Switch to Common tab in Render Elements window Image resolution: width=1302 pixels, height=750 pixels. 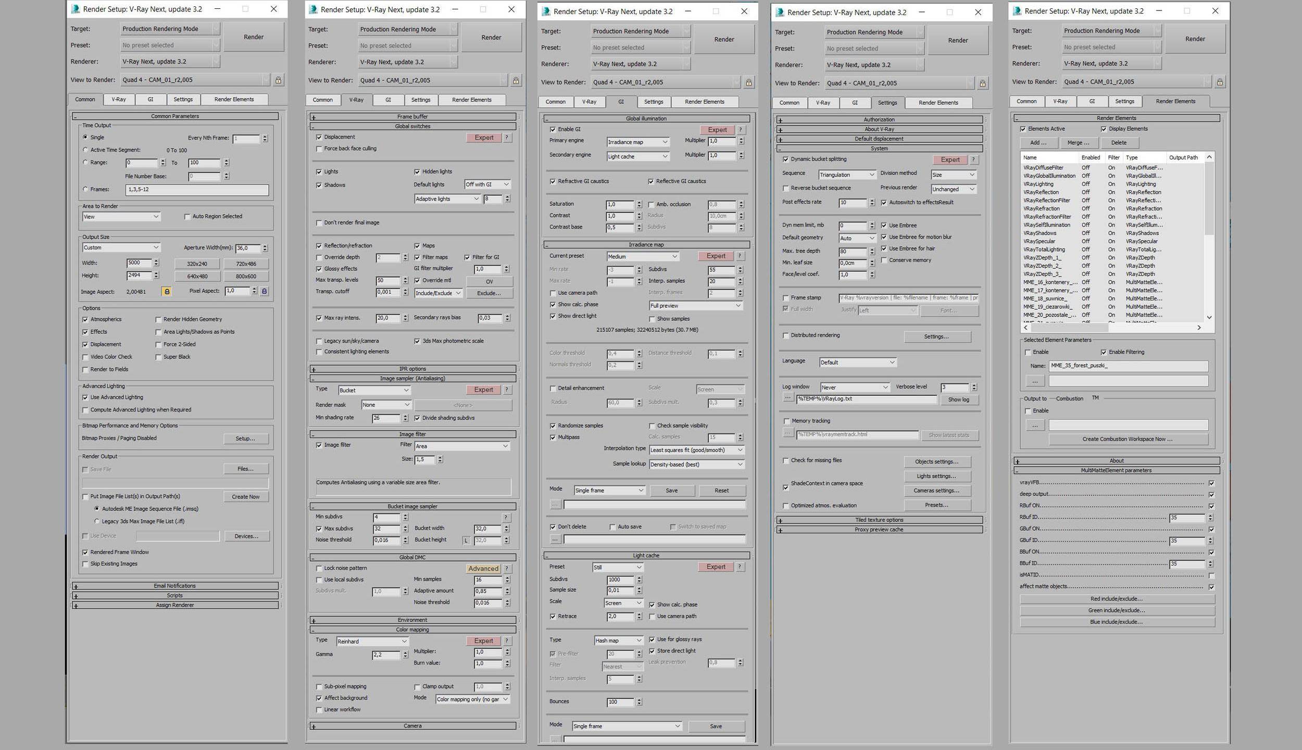pyautogui.click(x=1026, y=102)
